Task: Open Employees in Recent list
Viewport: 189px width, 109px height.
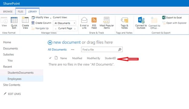Action: click(15, 79)
